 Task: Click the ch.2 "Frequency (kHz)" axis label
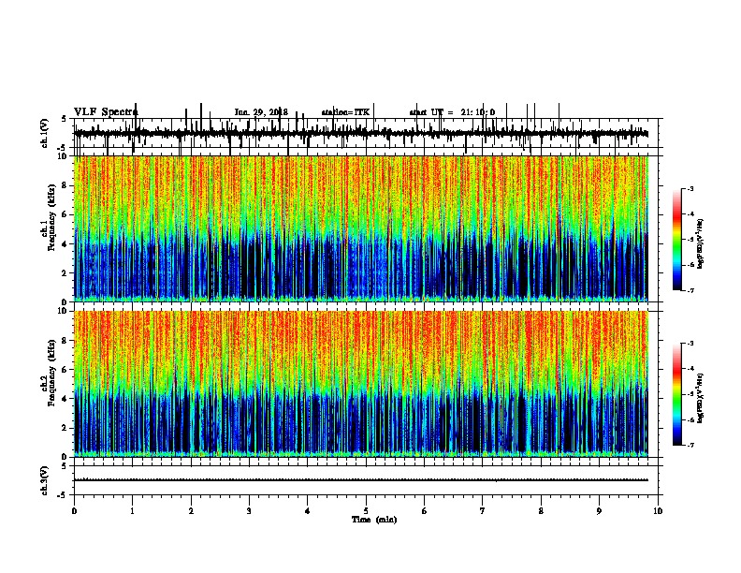(x=51, y=373)
